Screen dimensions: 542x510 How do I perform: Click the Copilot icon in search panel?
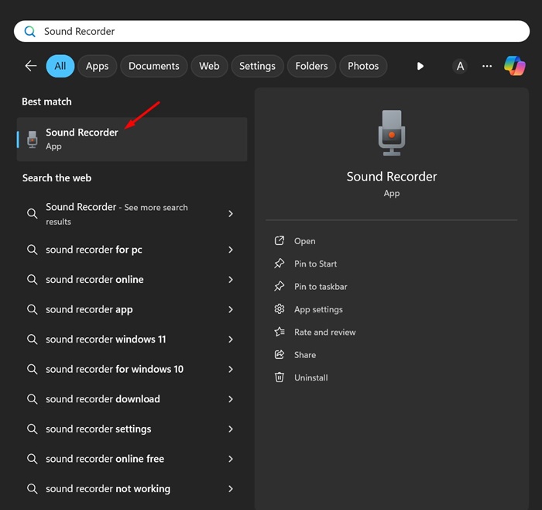tap(514, 66)
